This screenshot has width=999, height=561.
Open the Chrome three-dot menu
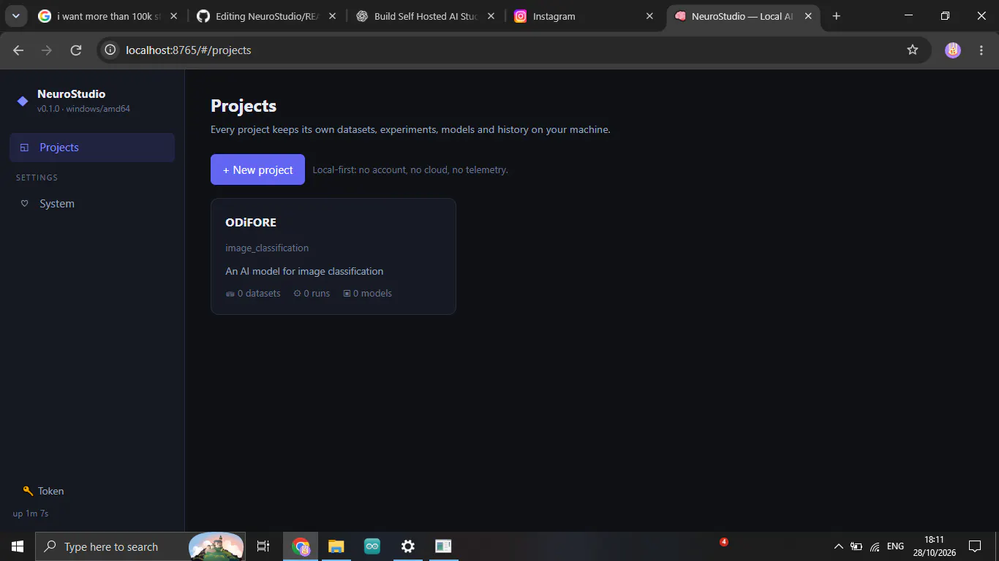point(981,50)
